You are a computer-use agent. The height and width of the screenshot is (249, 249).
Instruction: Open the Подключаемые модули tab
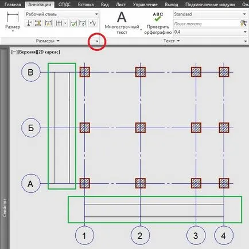[210, 5]
